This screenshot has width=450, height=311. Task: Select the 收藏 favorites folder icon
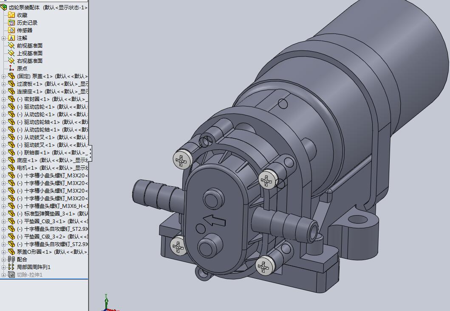[x=11, y=15]
